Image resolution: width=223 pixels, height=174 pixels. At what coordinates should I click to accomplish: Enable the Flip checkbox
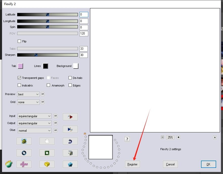pos(19,41)
